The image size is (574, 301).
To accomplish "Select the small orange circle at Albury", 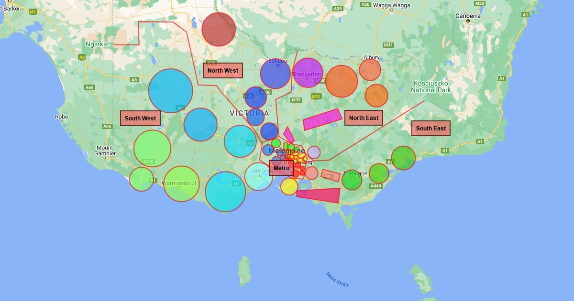I will (x=370, y=70).
